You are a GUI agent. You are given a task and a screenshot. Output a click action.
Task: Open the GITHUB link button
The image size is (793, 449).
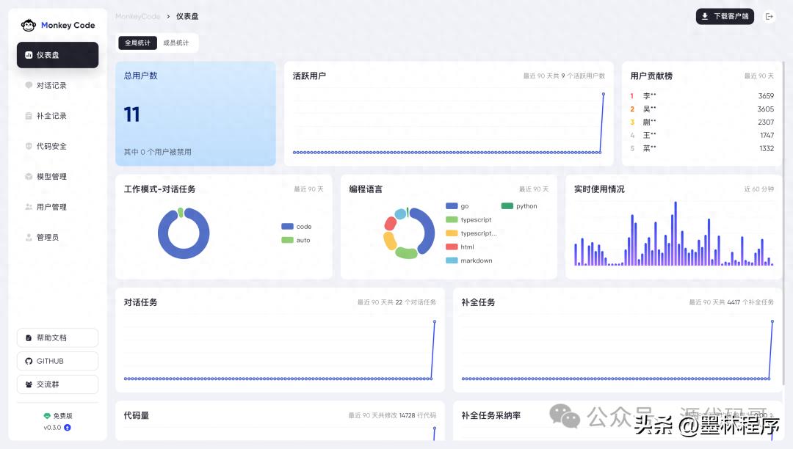[x=58, y=361]
